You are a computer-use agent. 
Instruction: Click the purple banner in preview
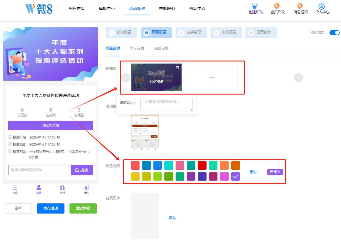pyautogui.click(x=51, y=54)
